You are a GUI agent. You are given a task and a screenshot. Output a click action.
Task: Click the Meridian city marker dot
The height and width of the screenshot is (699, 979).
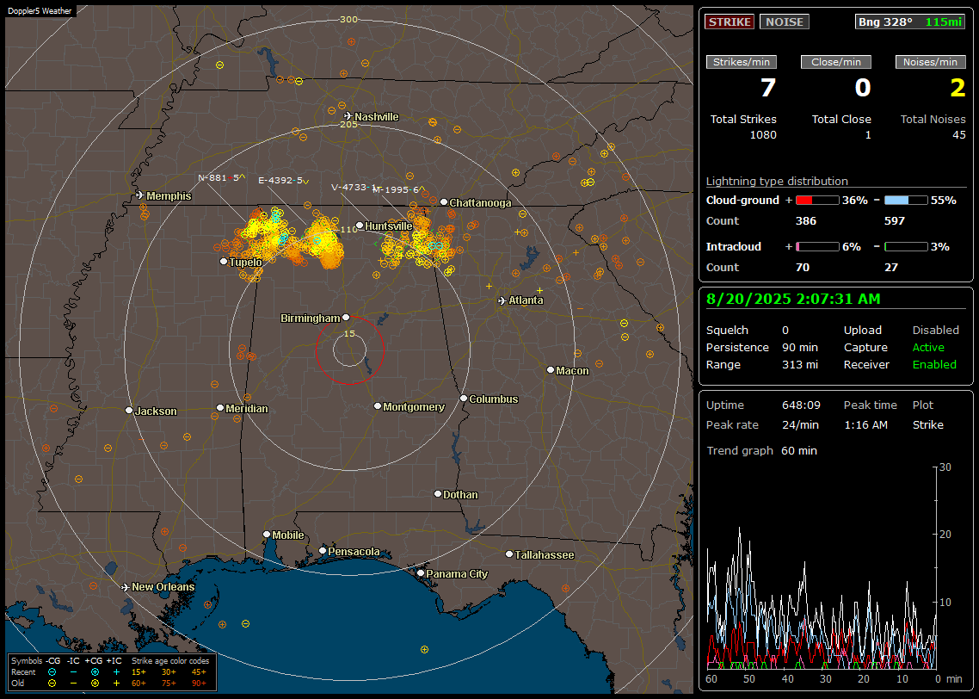(220, 408)
